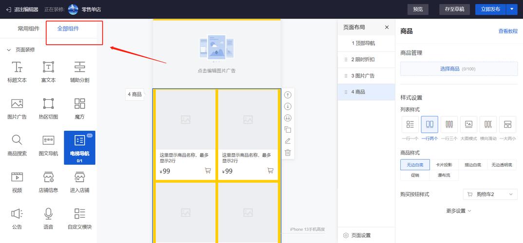This screenshot has width=523, height=243.
Task: Open the 购物车2 buy button dropdown
Action: [490, 194]
